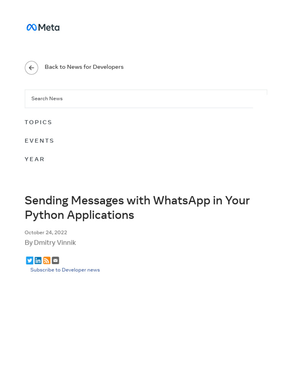The image size is (292, 389).
Task: Share the article via the email envelope icon
Action: click(x=56, y=260)
